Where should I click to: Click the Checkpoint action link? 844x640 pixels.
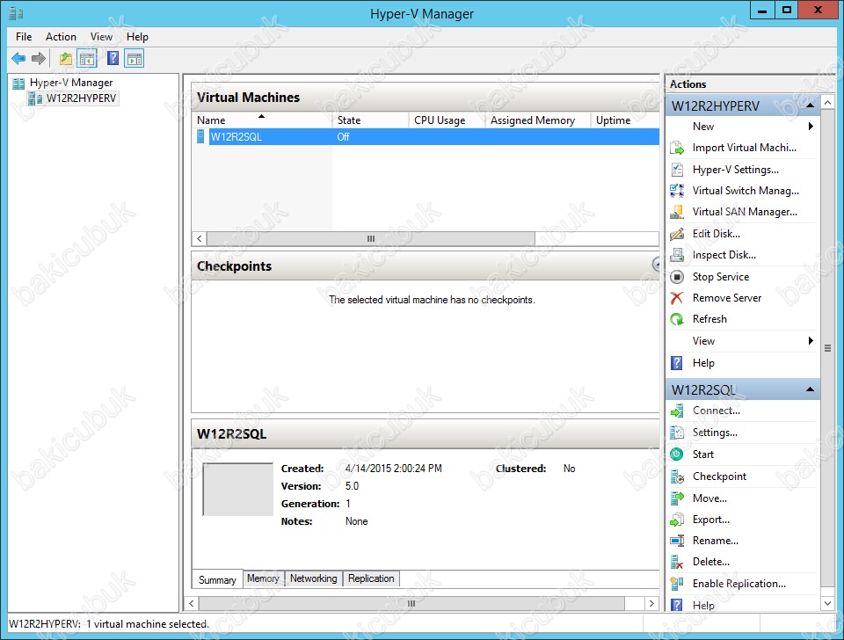click(x=719, y=476)
